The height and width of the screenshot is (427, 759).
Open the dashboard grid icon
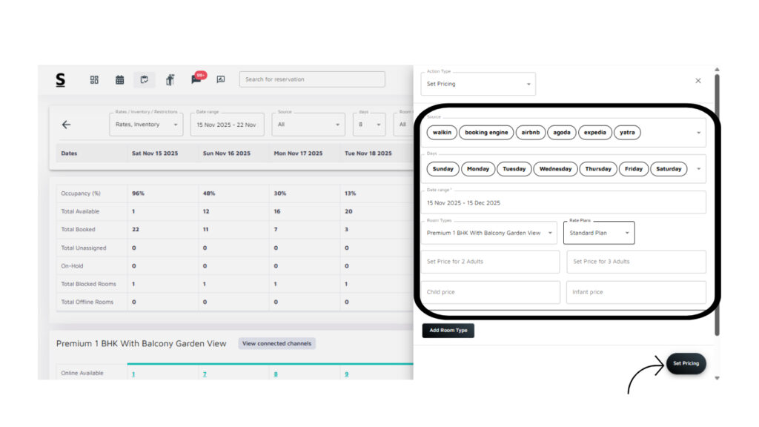[x=94, y=80]
